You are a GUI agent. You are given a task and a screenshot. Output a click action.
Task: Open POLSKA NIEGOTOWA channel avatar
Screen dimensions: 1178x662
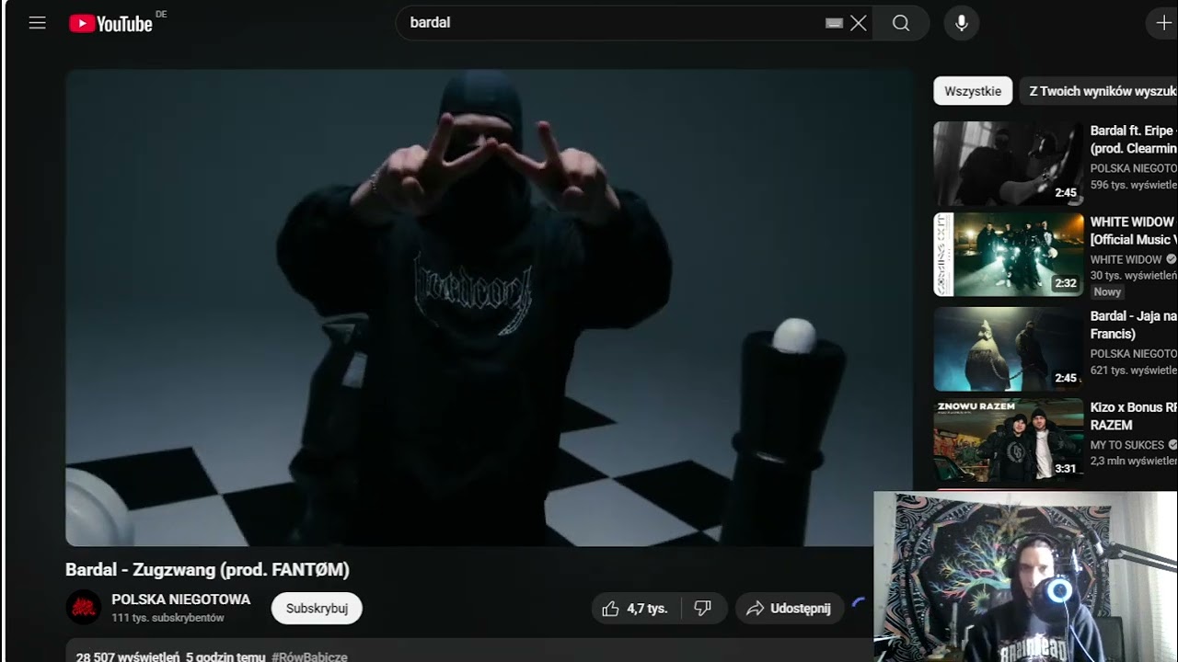(x=83, y=607)
